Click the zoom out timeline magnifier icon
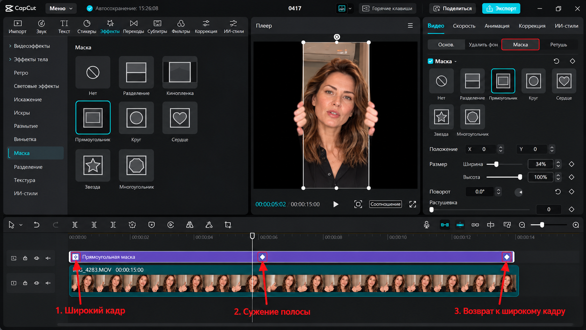The image size is (586, 330). [x=522, y=225]
